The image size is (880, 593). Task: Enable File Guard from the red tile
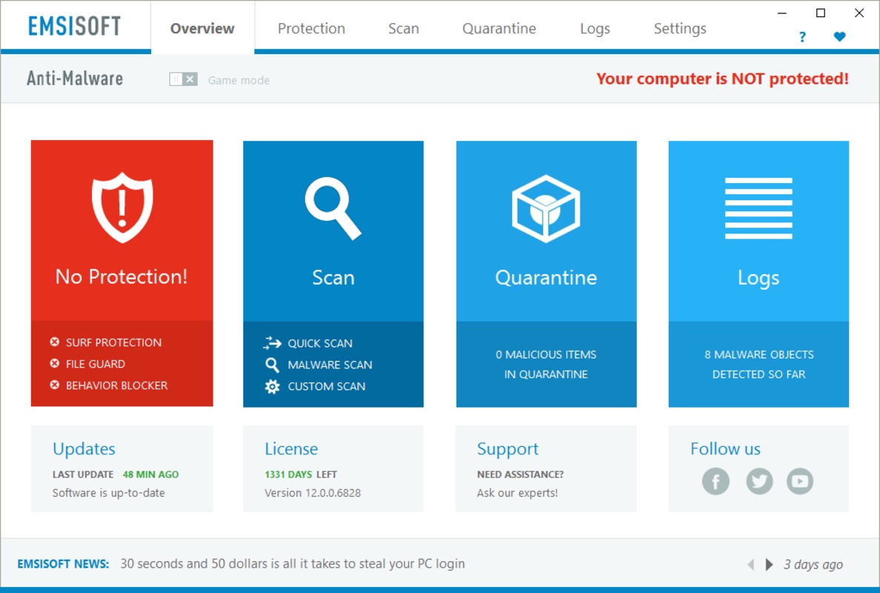click(96, 364)
